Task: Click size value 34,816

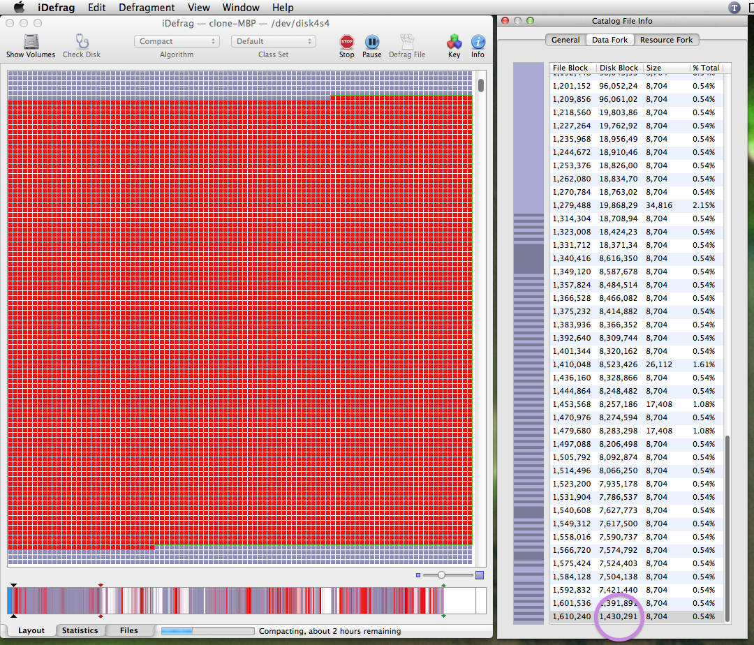Action: (659, 205)
